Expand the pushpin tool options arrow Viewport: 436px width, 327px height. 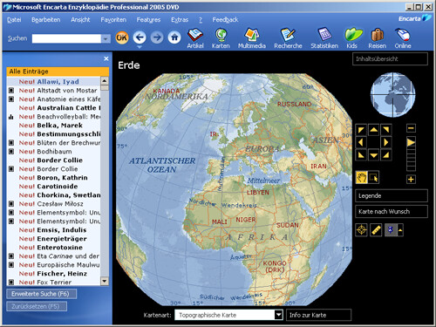pyautogui.click(x=400, y=230)
